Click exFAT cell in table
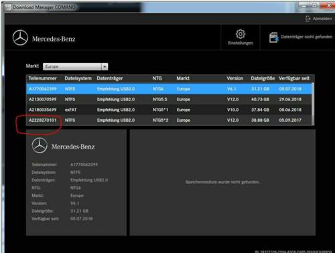335x253 pixels. 70,110
